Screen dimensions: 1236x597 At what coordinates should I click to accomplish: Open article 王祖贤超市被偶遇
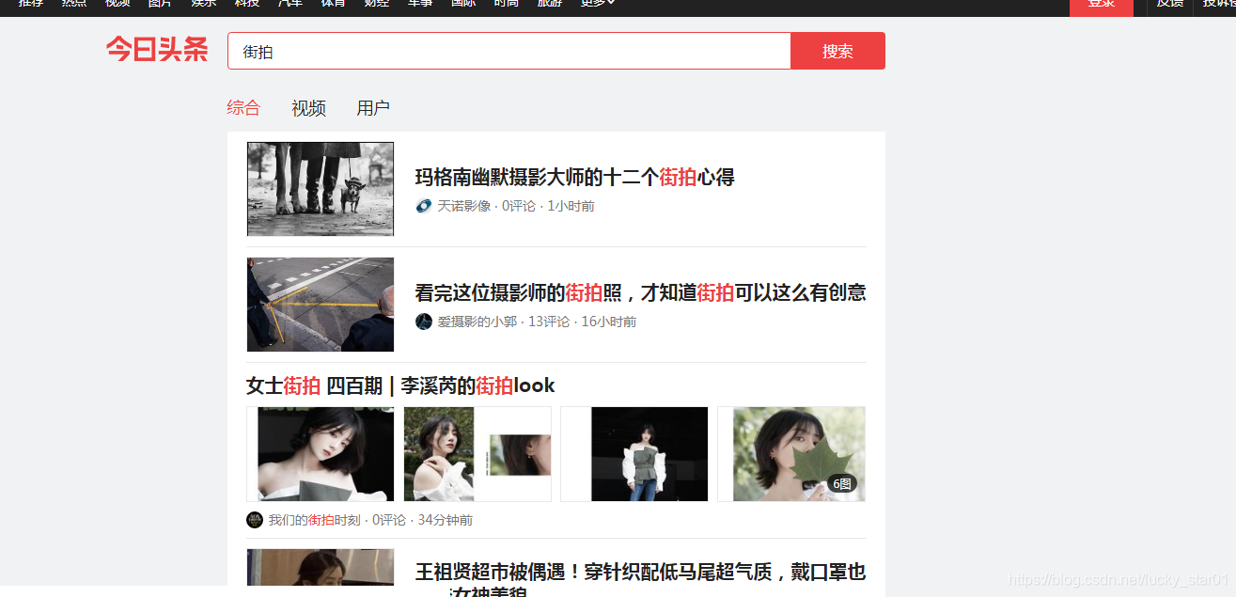click(640, 581)
